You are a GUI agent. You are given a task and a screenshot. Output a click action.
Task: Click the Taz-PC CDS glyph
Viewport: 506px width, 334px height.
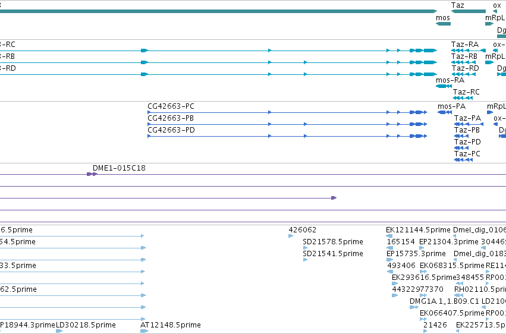[x=463, y=160]
